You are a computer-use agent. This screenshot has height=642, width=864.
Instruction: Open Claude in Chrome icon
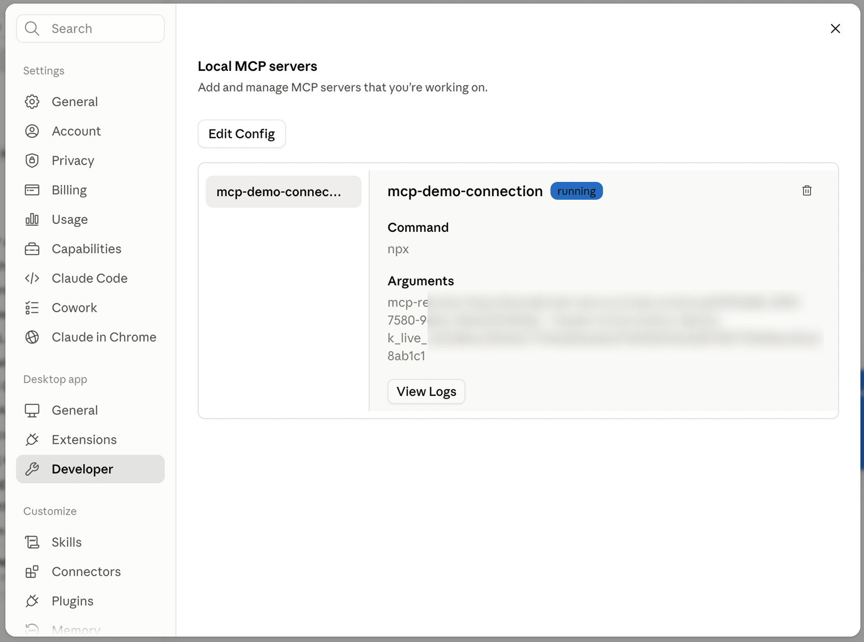click(32, 337)
